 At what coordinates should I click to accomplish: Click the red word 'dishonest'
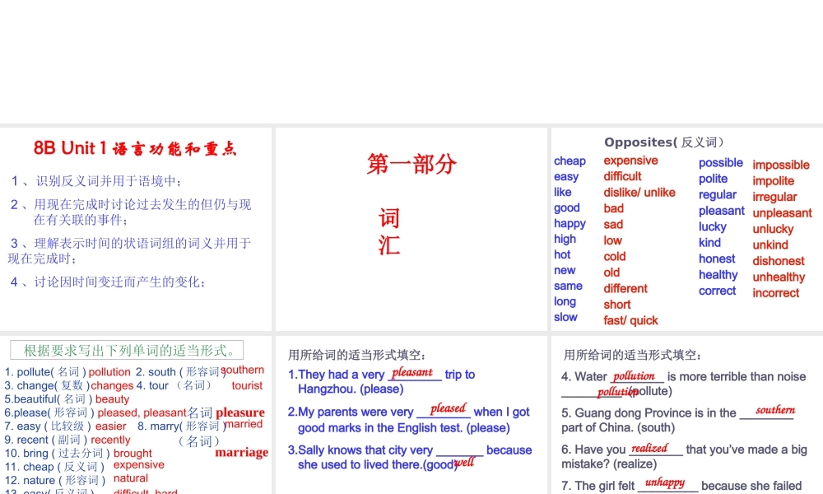pos(779,261)
